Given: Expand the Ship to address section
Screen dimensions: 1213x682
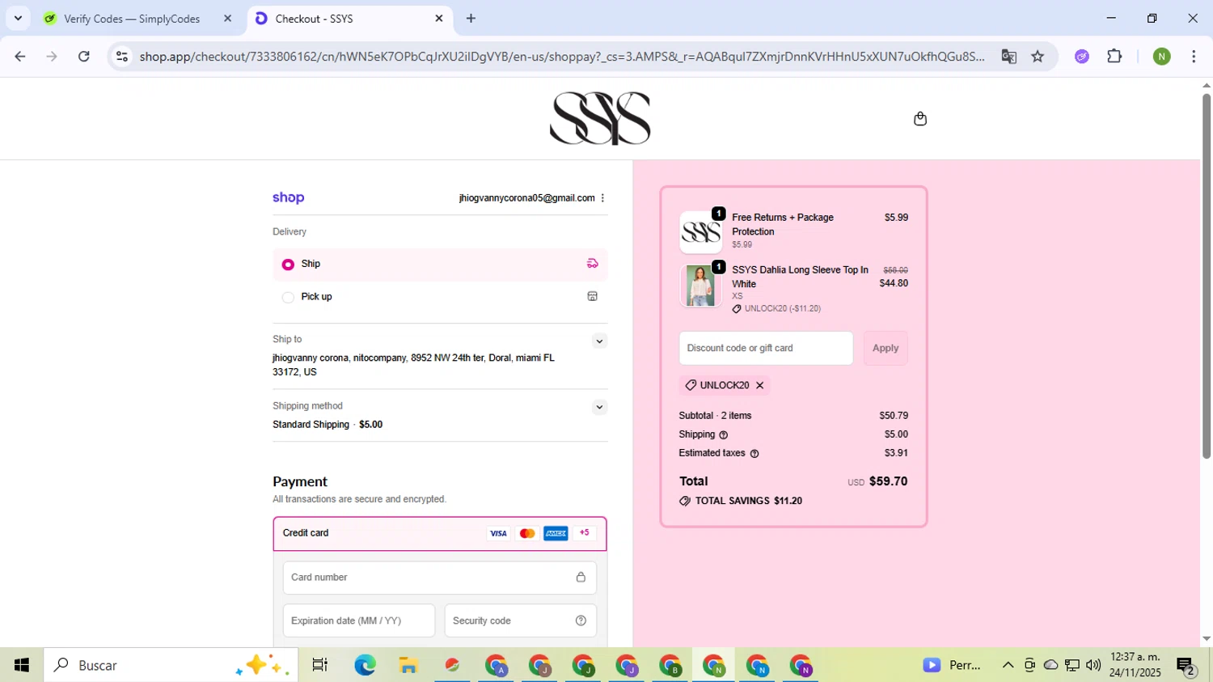Looking at the screenshot, I should coord(599,341).
